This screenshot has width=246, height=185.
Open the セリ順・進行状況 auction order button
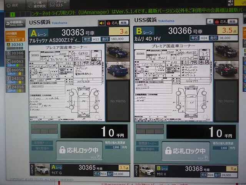(x=37, y=5)
